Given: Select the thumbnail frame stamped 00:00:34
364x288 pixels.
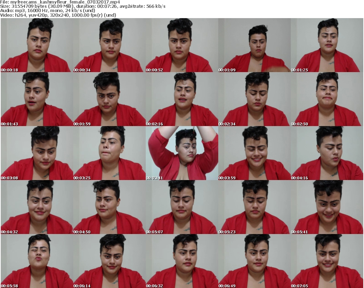Looking at the screenshot, I should click(109, 45).
